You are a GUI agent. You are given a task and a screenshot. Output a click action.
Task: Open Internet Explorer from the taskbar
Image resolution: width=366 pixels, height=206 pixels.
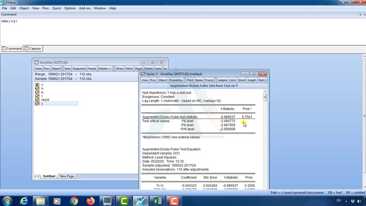[24, 201]
